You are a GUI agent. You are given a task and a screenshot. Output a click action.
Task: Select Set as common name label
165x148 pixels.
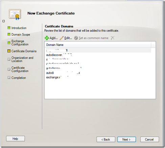click(94, 38)
